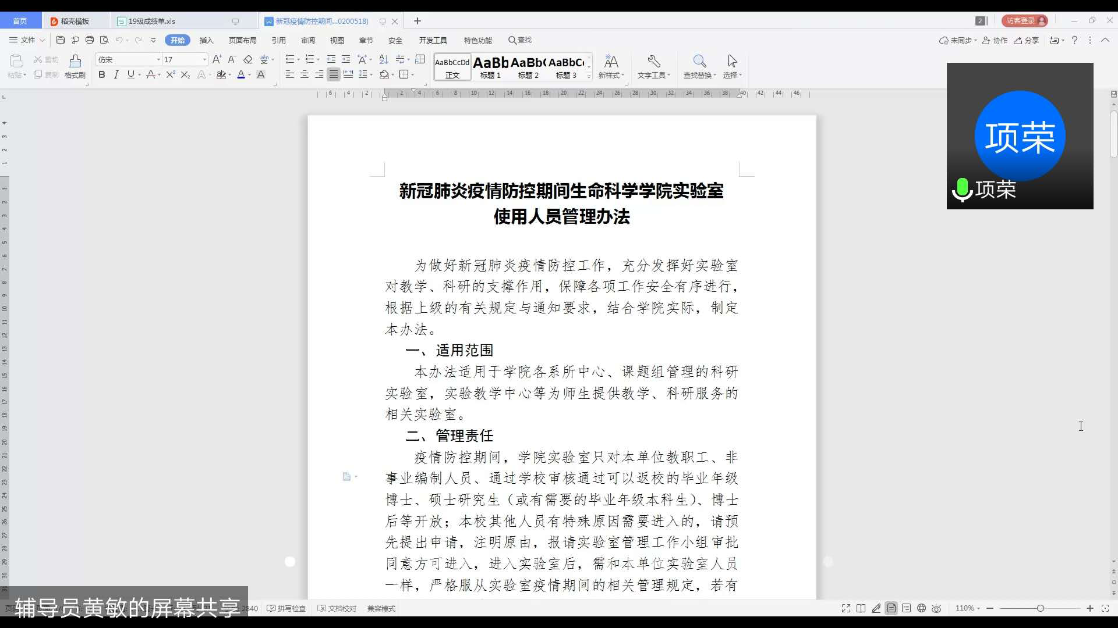
Task: Center-align text using the center icon
Action: [305, 74]
